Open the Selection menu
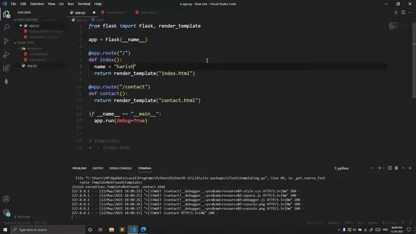This screenshot has width=416, height=234. tap(37, 4)
